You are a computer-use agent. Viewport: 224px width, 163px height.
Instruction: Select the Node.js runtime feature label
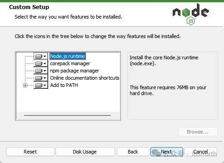tap(68, 56)
